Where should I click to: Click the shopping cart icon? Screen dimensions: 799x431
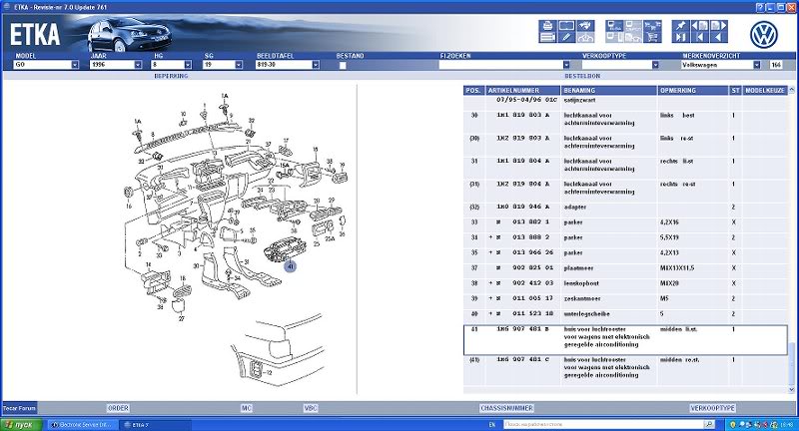[x=652, y=37]
